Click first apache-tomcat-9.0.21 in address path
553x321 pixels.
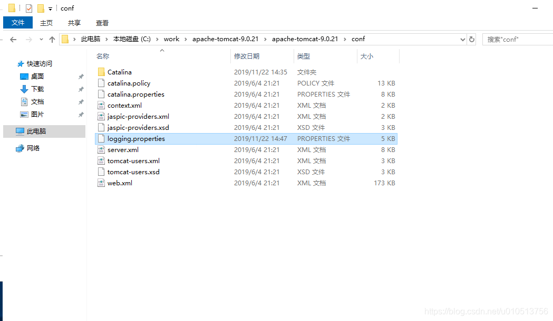coord(225,39)
